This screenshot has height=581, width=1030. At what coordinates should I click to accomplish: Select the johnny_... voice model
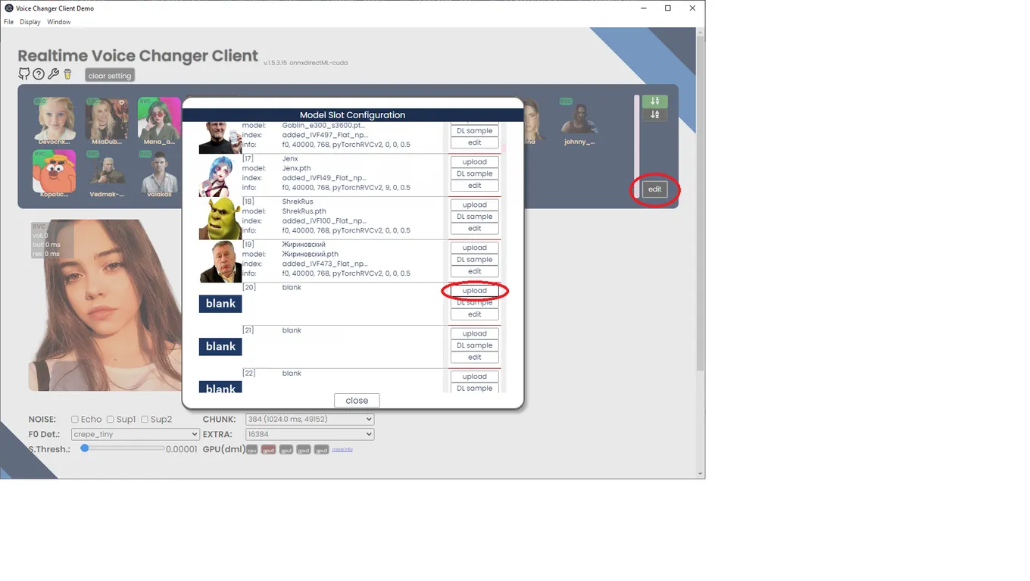[x=579, y=121]
